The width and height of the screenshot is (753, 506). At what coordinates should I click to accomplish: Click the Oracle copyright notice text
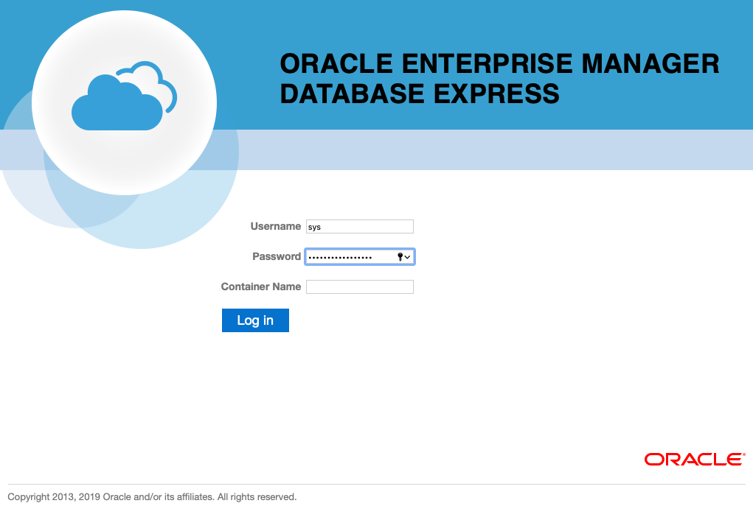pyautogui.click(x=152, y=497)
